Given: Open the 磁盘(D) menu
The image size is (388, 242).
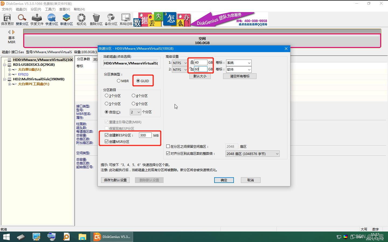Looking at the screenshot, I should [21, 9].
